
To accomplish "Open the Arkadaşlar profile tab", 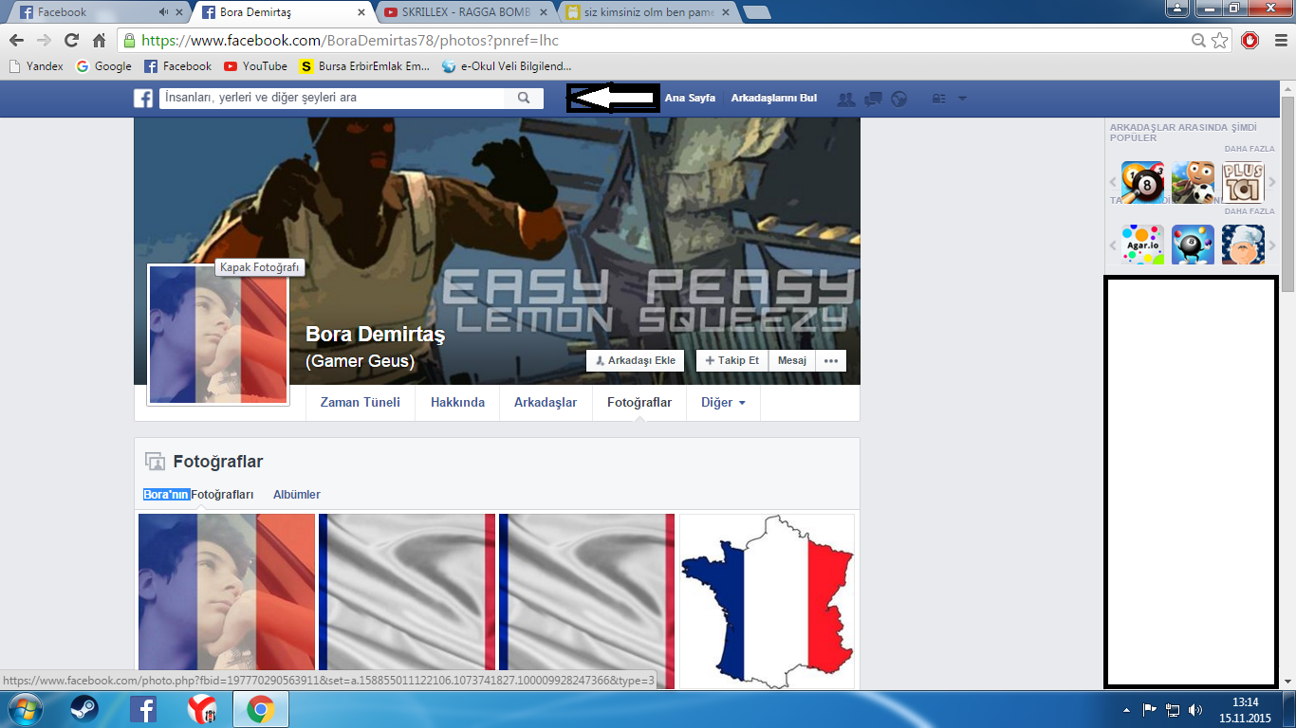I will click(546, 403).
